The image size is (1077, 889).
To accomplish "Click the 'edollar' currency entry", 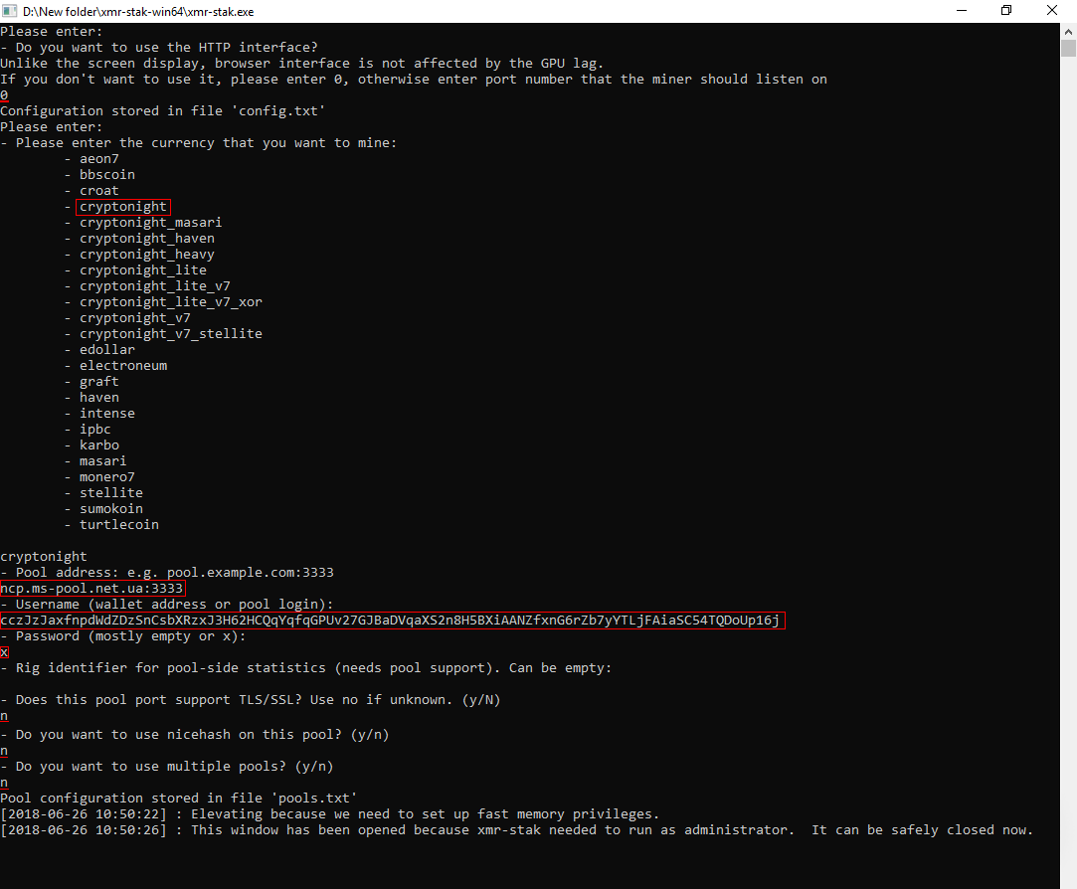I will (107, 349).
